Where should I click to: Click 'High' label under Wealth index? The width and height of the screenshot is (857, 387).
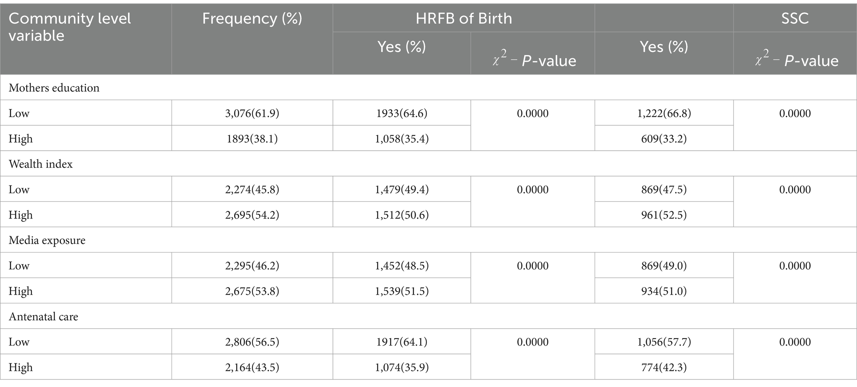click(21, 215)
